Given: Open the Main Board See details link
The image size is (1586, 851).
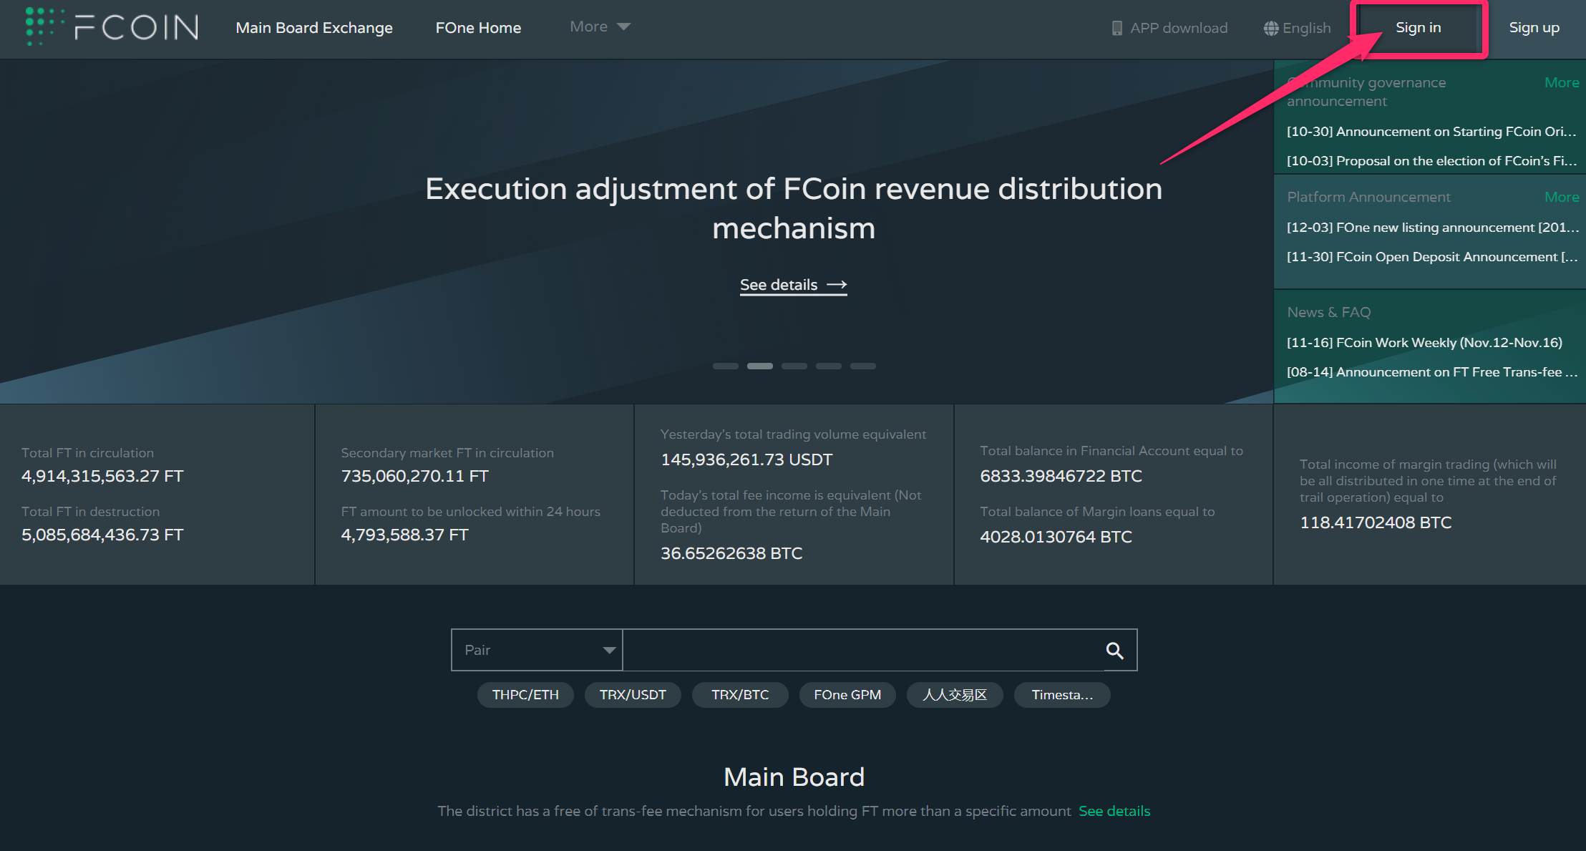Looking at the screenshot, I should pos(1114,811).
